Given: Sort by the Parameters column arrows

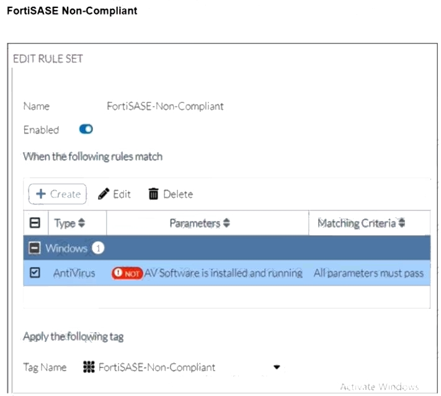Looking at the screenshot, I should point(226,223).
